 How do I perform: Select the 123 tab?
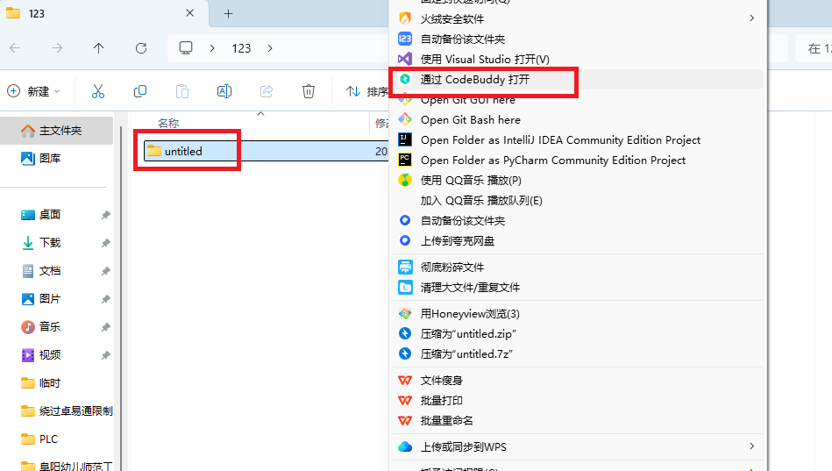pos(103,13)
